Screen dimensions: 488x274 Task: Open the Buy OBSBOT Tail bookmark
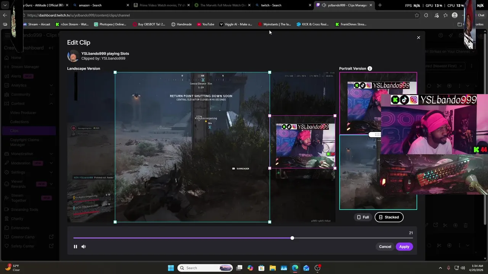149,24
